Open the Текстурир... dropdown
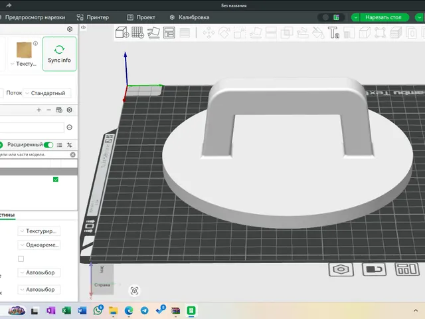This screenshot has width=425, height=319. (39, 231)
